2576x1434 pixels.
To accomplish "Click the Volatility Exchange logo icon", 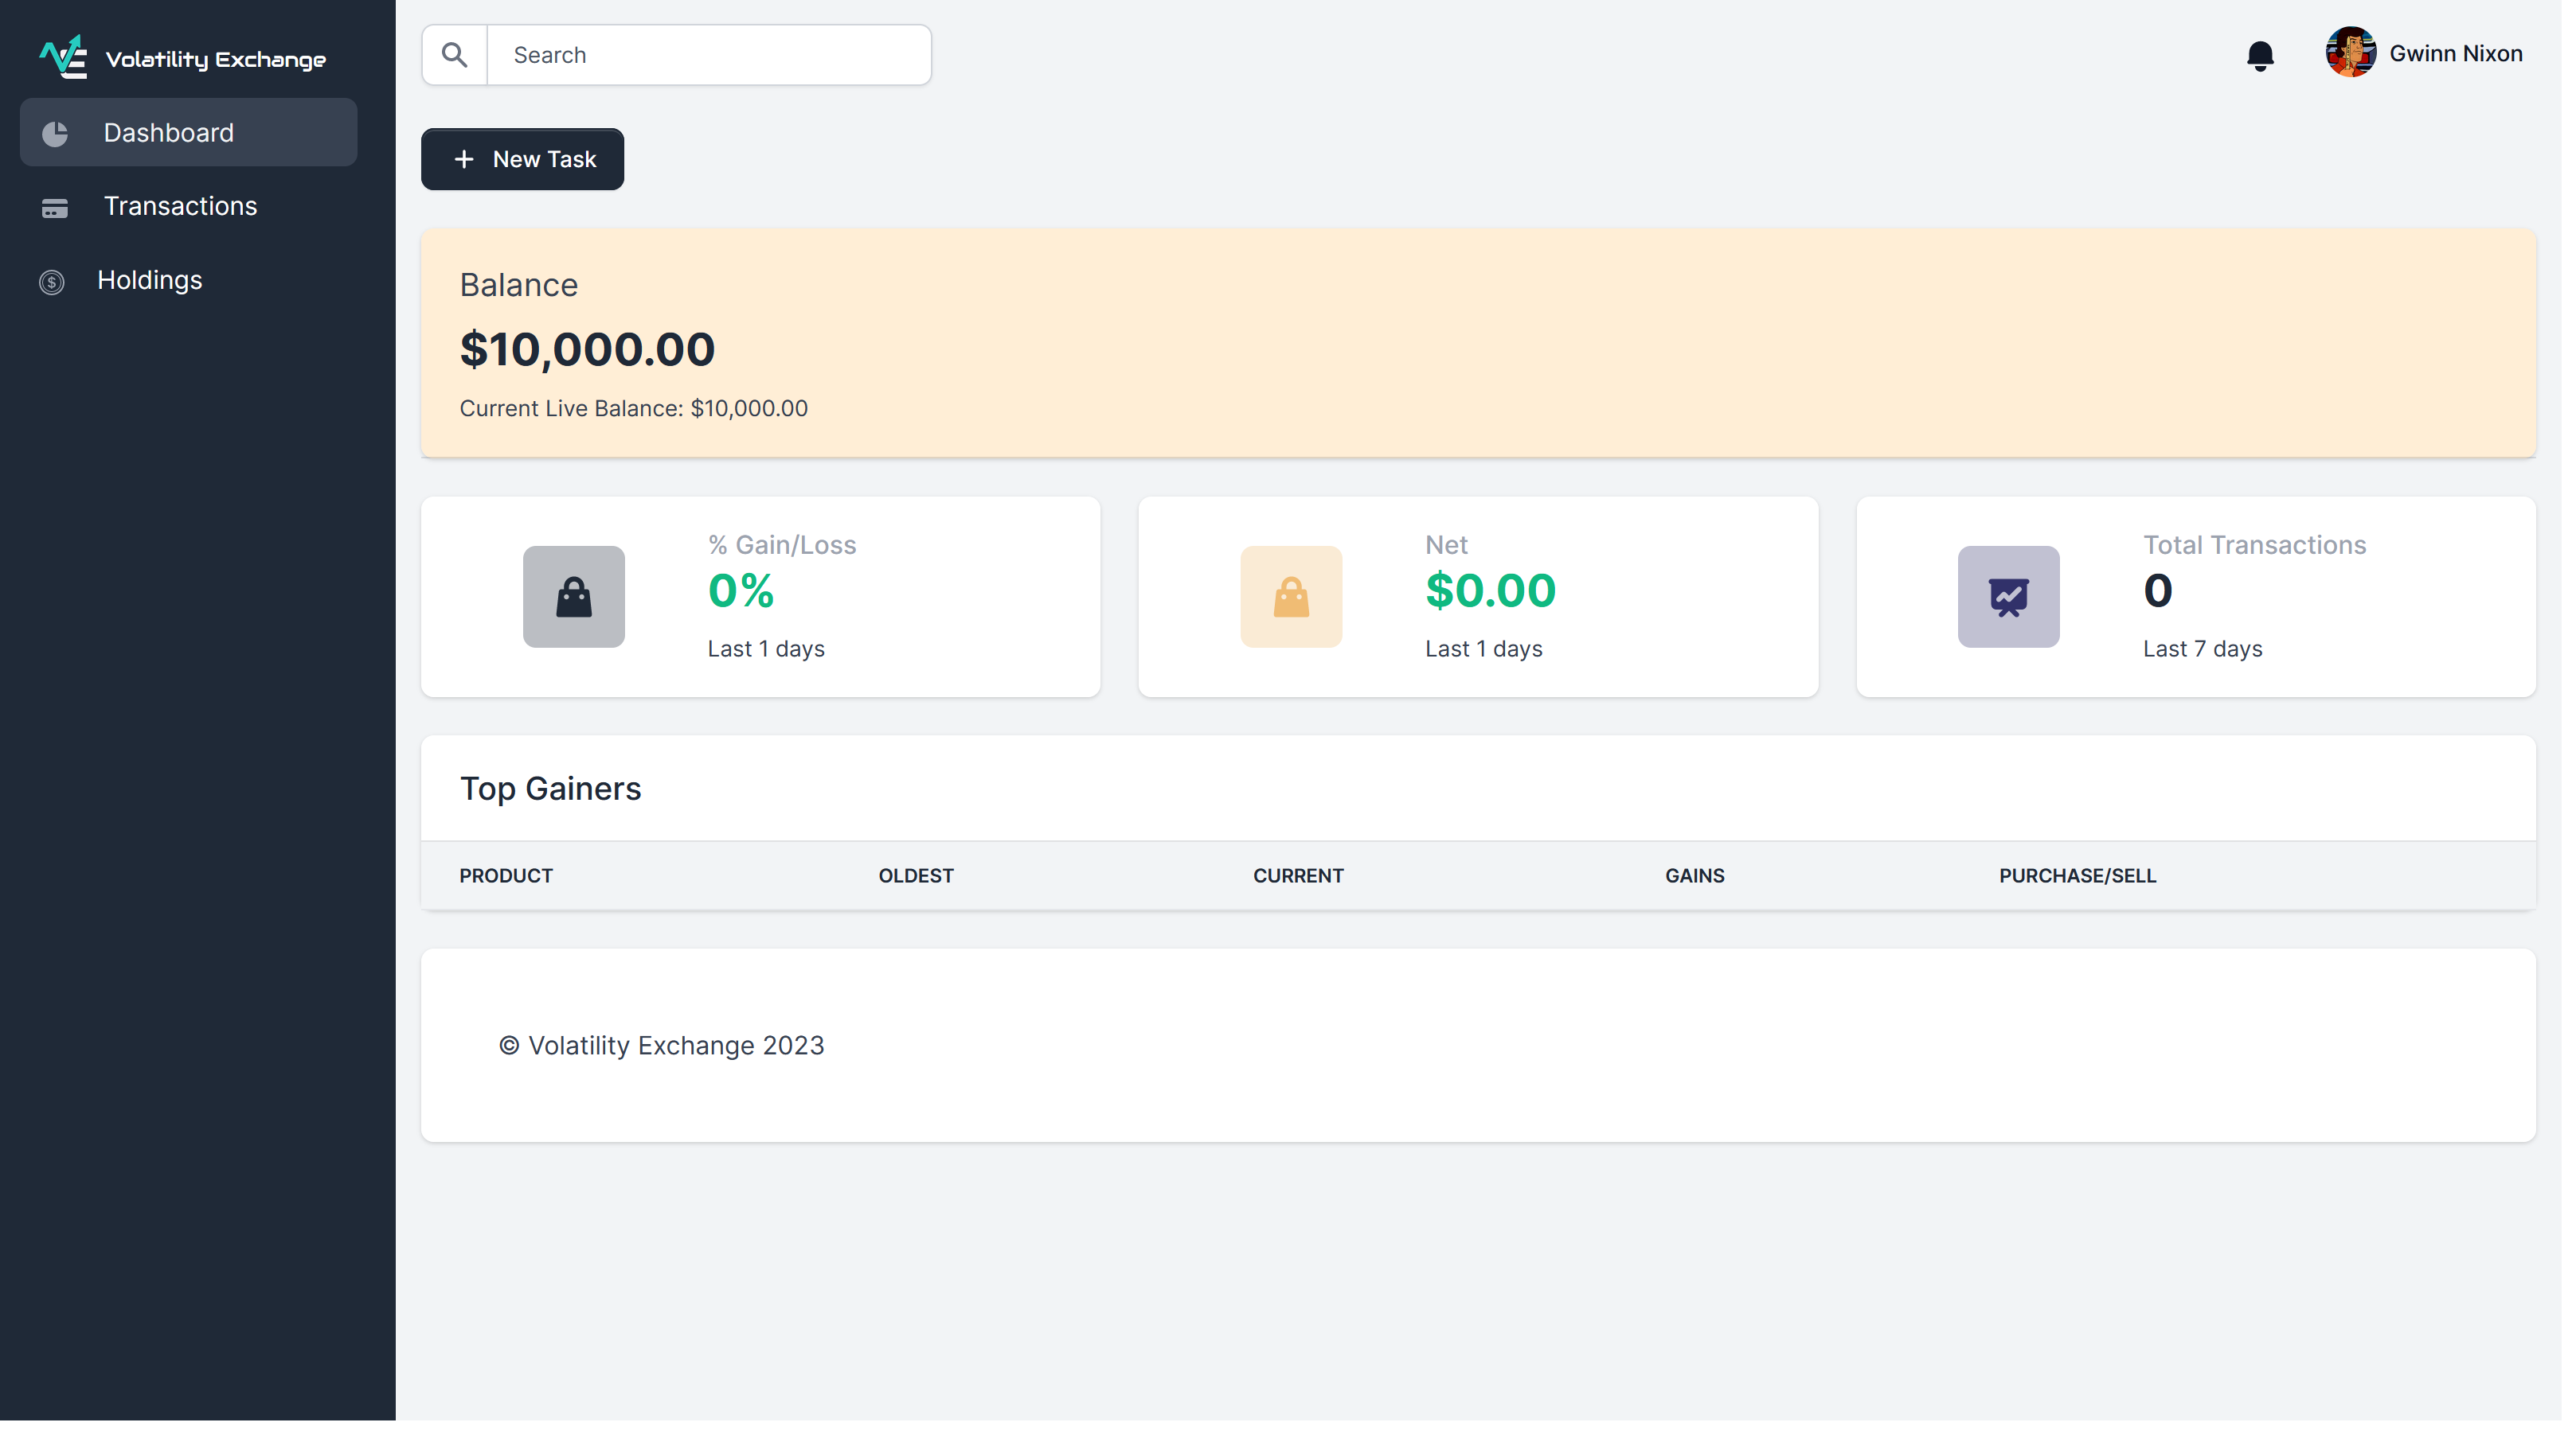I will tap(63, 57).
